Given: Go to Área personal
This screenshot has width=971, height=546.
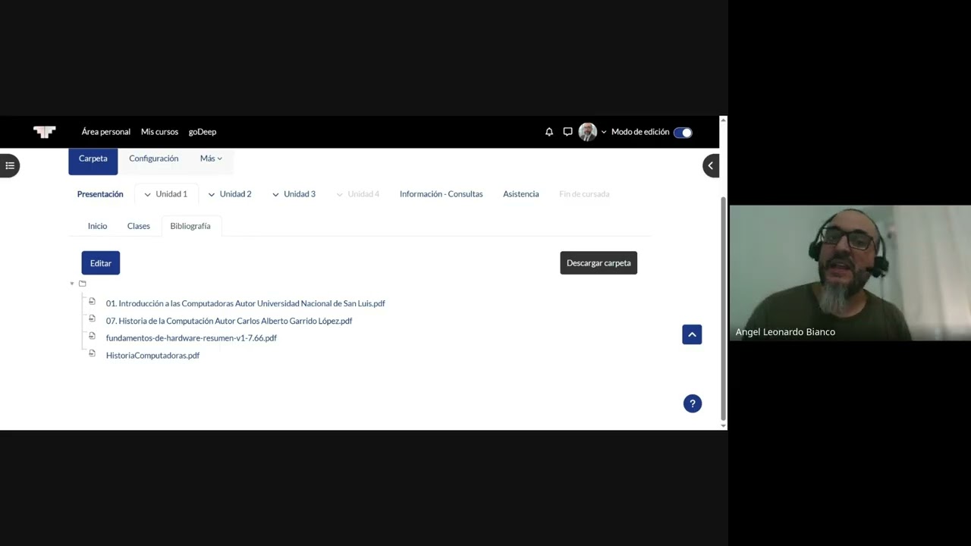Looking at the screenshot, I should 106,132.
